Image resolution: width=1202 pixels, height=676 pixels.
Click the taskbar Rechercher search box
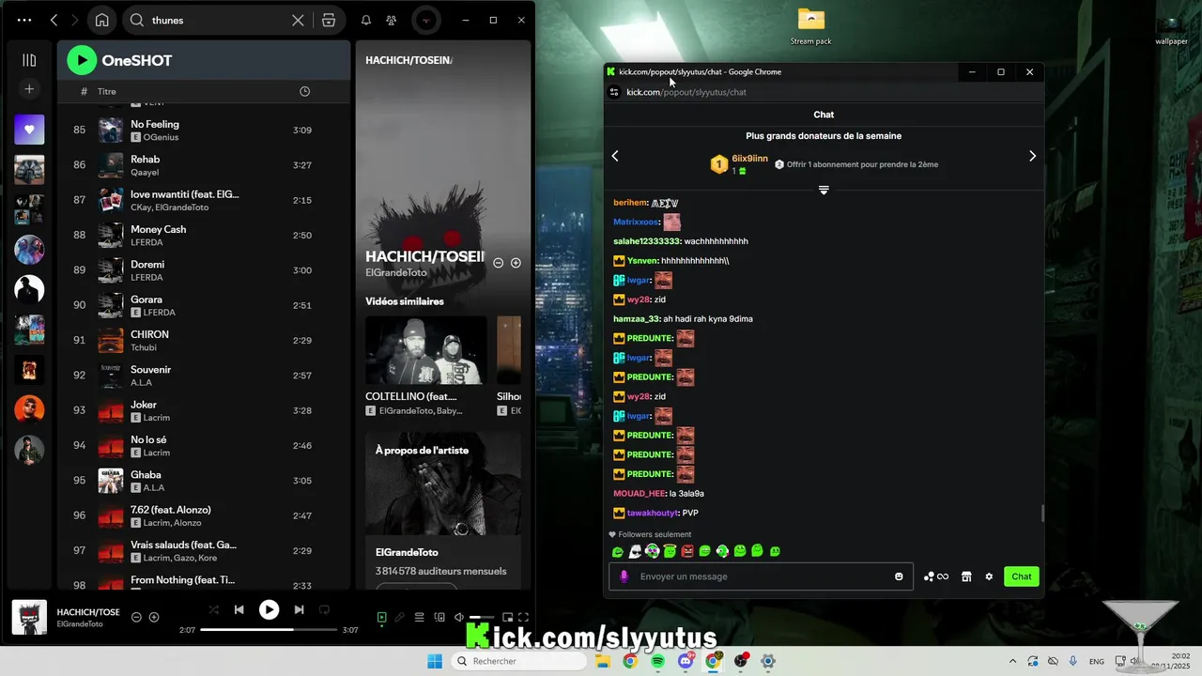coord(518,661)
